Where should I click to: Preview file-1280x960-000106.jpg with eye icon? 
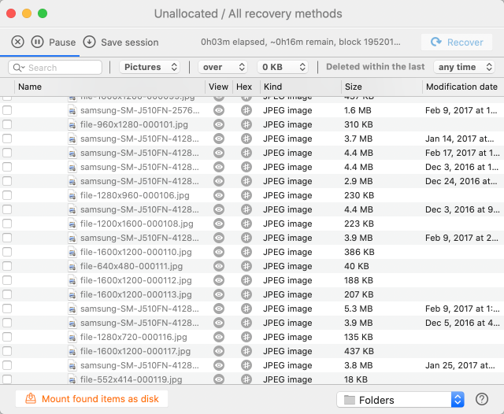(219, 195)
